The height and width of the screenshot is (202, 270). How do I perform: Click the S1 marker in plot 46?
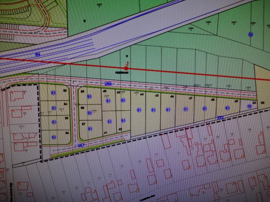tap(168, 109)
